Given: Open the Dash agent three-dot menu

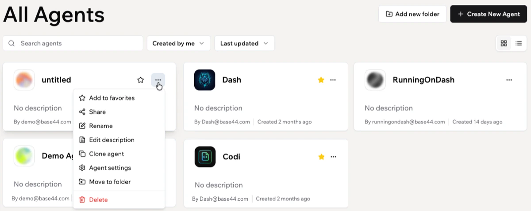Looking at the screenshot, I should 333,80.
